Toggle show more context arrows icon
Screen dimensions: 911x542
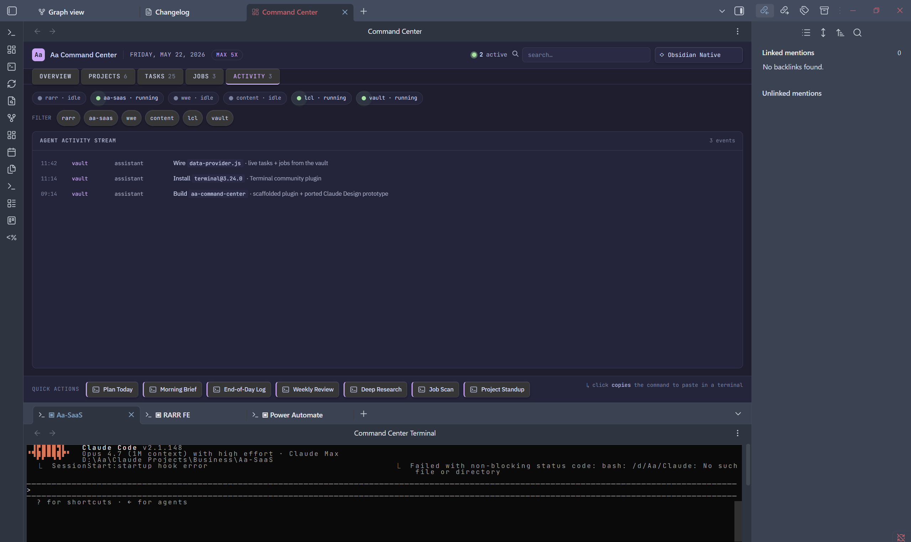823,33
